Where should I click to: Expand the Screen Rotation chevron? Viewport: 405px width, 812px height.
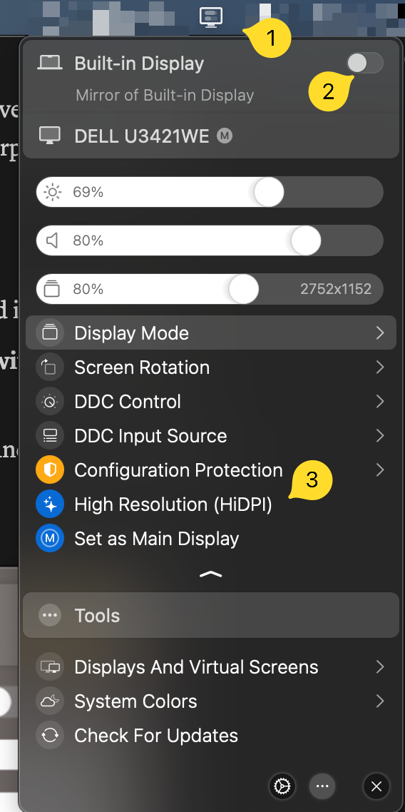click(x=380, y=367)
